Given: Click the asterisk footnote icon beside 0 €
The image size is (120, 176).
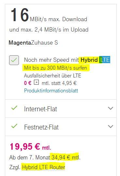Looking at the screenshot, I should click(x=36, y=82).
